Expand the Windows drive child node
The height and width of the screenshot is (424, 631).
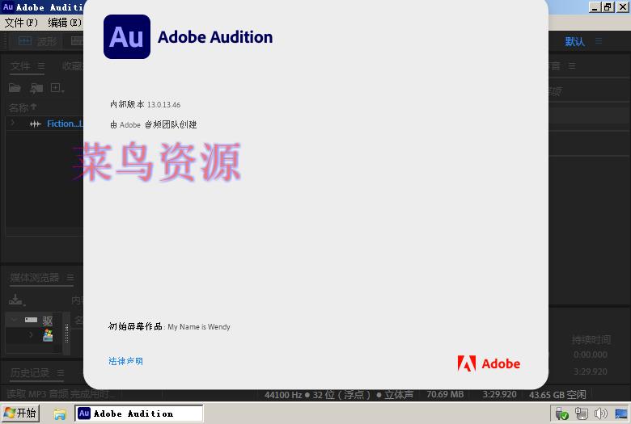[x=31, y=335]
